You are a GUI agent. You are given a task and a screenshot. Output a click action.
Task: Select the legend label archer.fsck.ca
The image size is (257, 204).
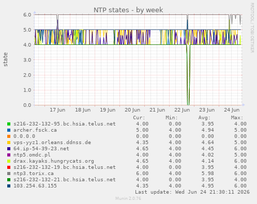(x=35, y=130)
